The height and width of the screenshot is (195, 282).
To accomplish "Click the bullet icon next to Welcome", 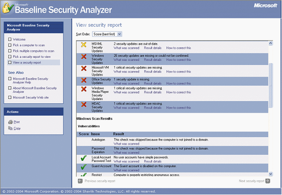I will coord(10,39).
